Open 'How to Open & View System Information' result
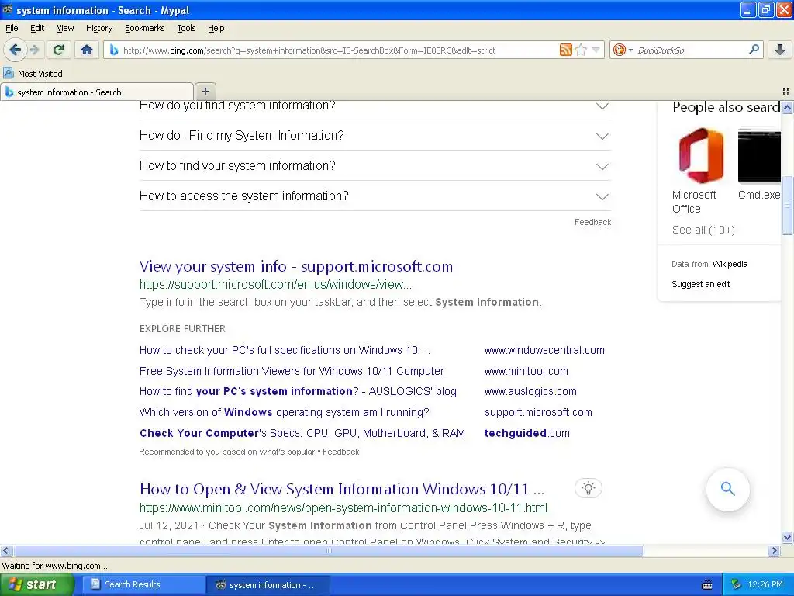This screenshot has width=794, height=596. tap(342, 489)
